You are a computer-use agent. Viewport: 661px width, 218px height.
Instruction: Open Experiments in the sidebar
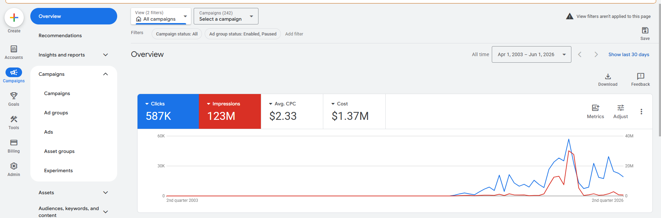tap(59, 170)
